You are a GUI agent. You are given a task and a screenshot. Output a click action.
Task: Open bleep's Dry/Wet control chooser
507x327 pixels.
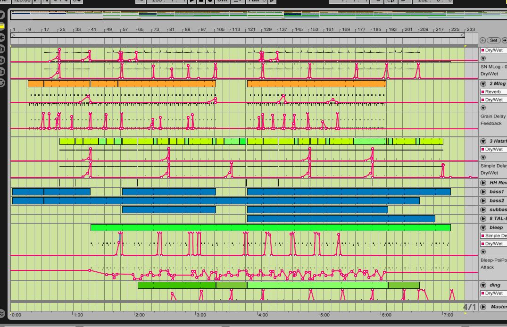(x=493, y=243)
